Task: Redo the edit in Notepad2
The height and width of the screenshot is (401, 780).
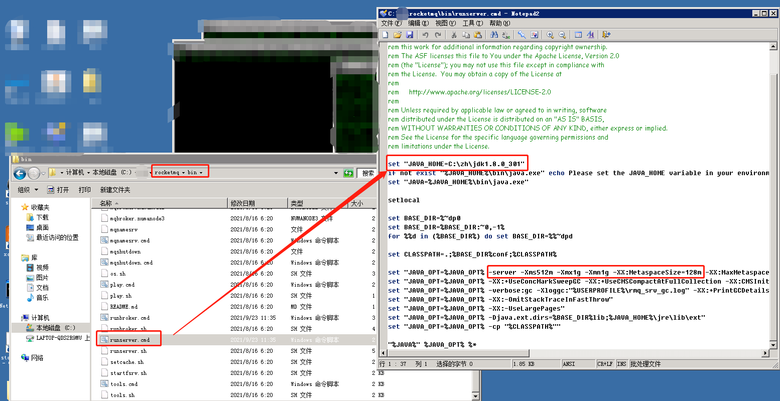Action: [x=438, y=35]
